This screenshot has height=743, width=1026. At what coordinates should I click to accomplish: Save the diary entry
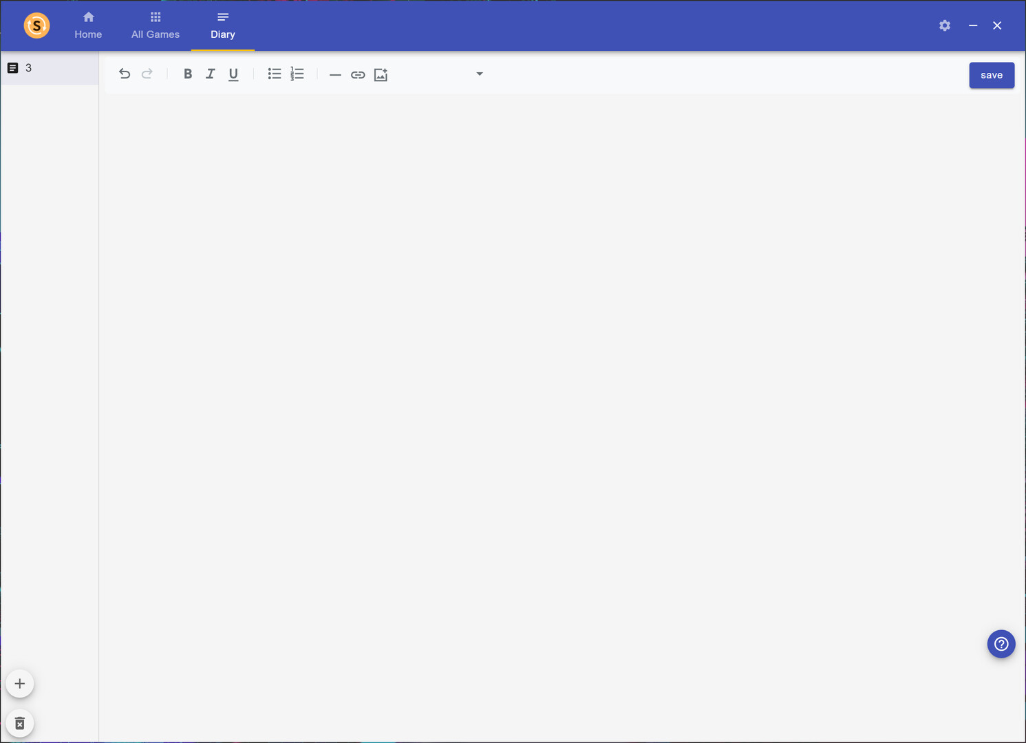point(992,75)
